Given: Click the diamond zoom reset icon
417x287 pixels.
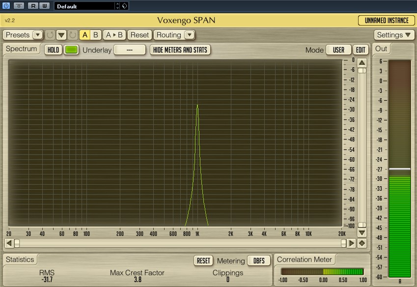Looking at the screenshot, I should click(x=362, y=243).
